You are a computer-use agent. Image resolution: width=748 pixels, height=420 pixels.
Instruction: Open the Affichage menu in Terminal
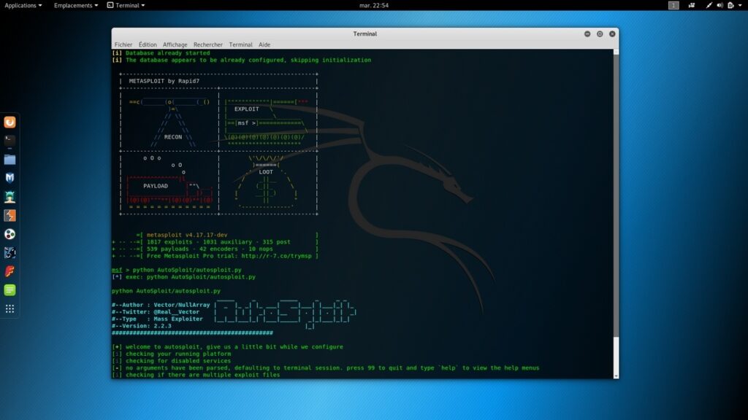tap(174, 44)
